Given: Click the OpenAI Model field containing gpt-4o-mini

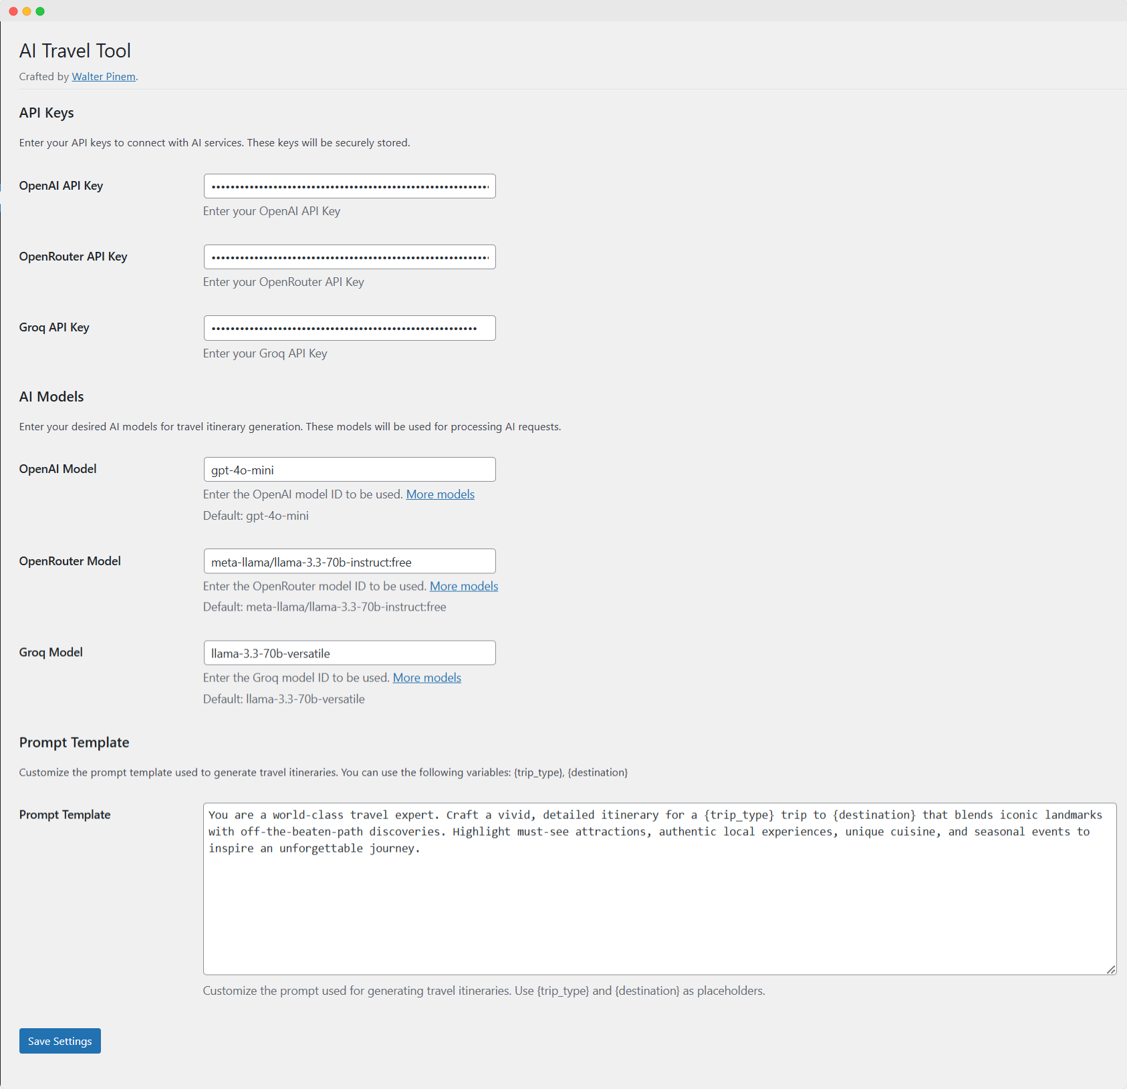Looking at the screenshot, I should point(349,470).
